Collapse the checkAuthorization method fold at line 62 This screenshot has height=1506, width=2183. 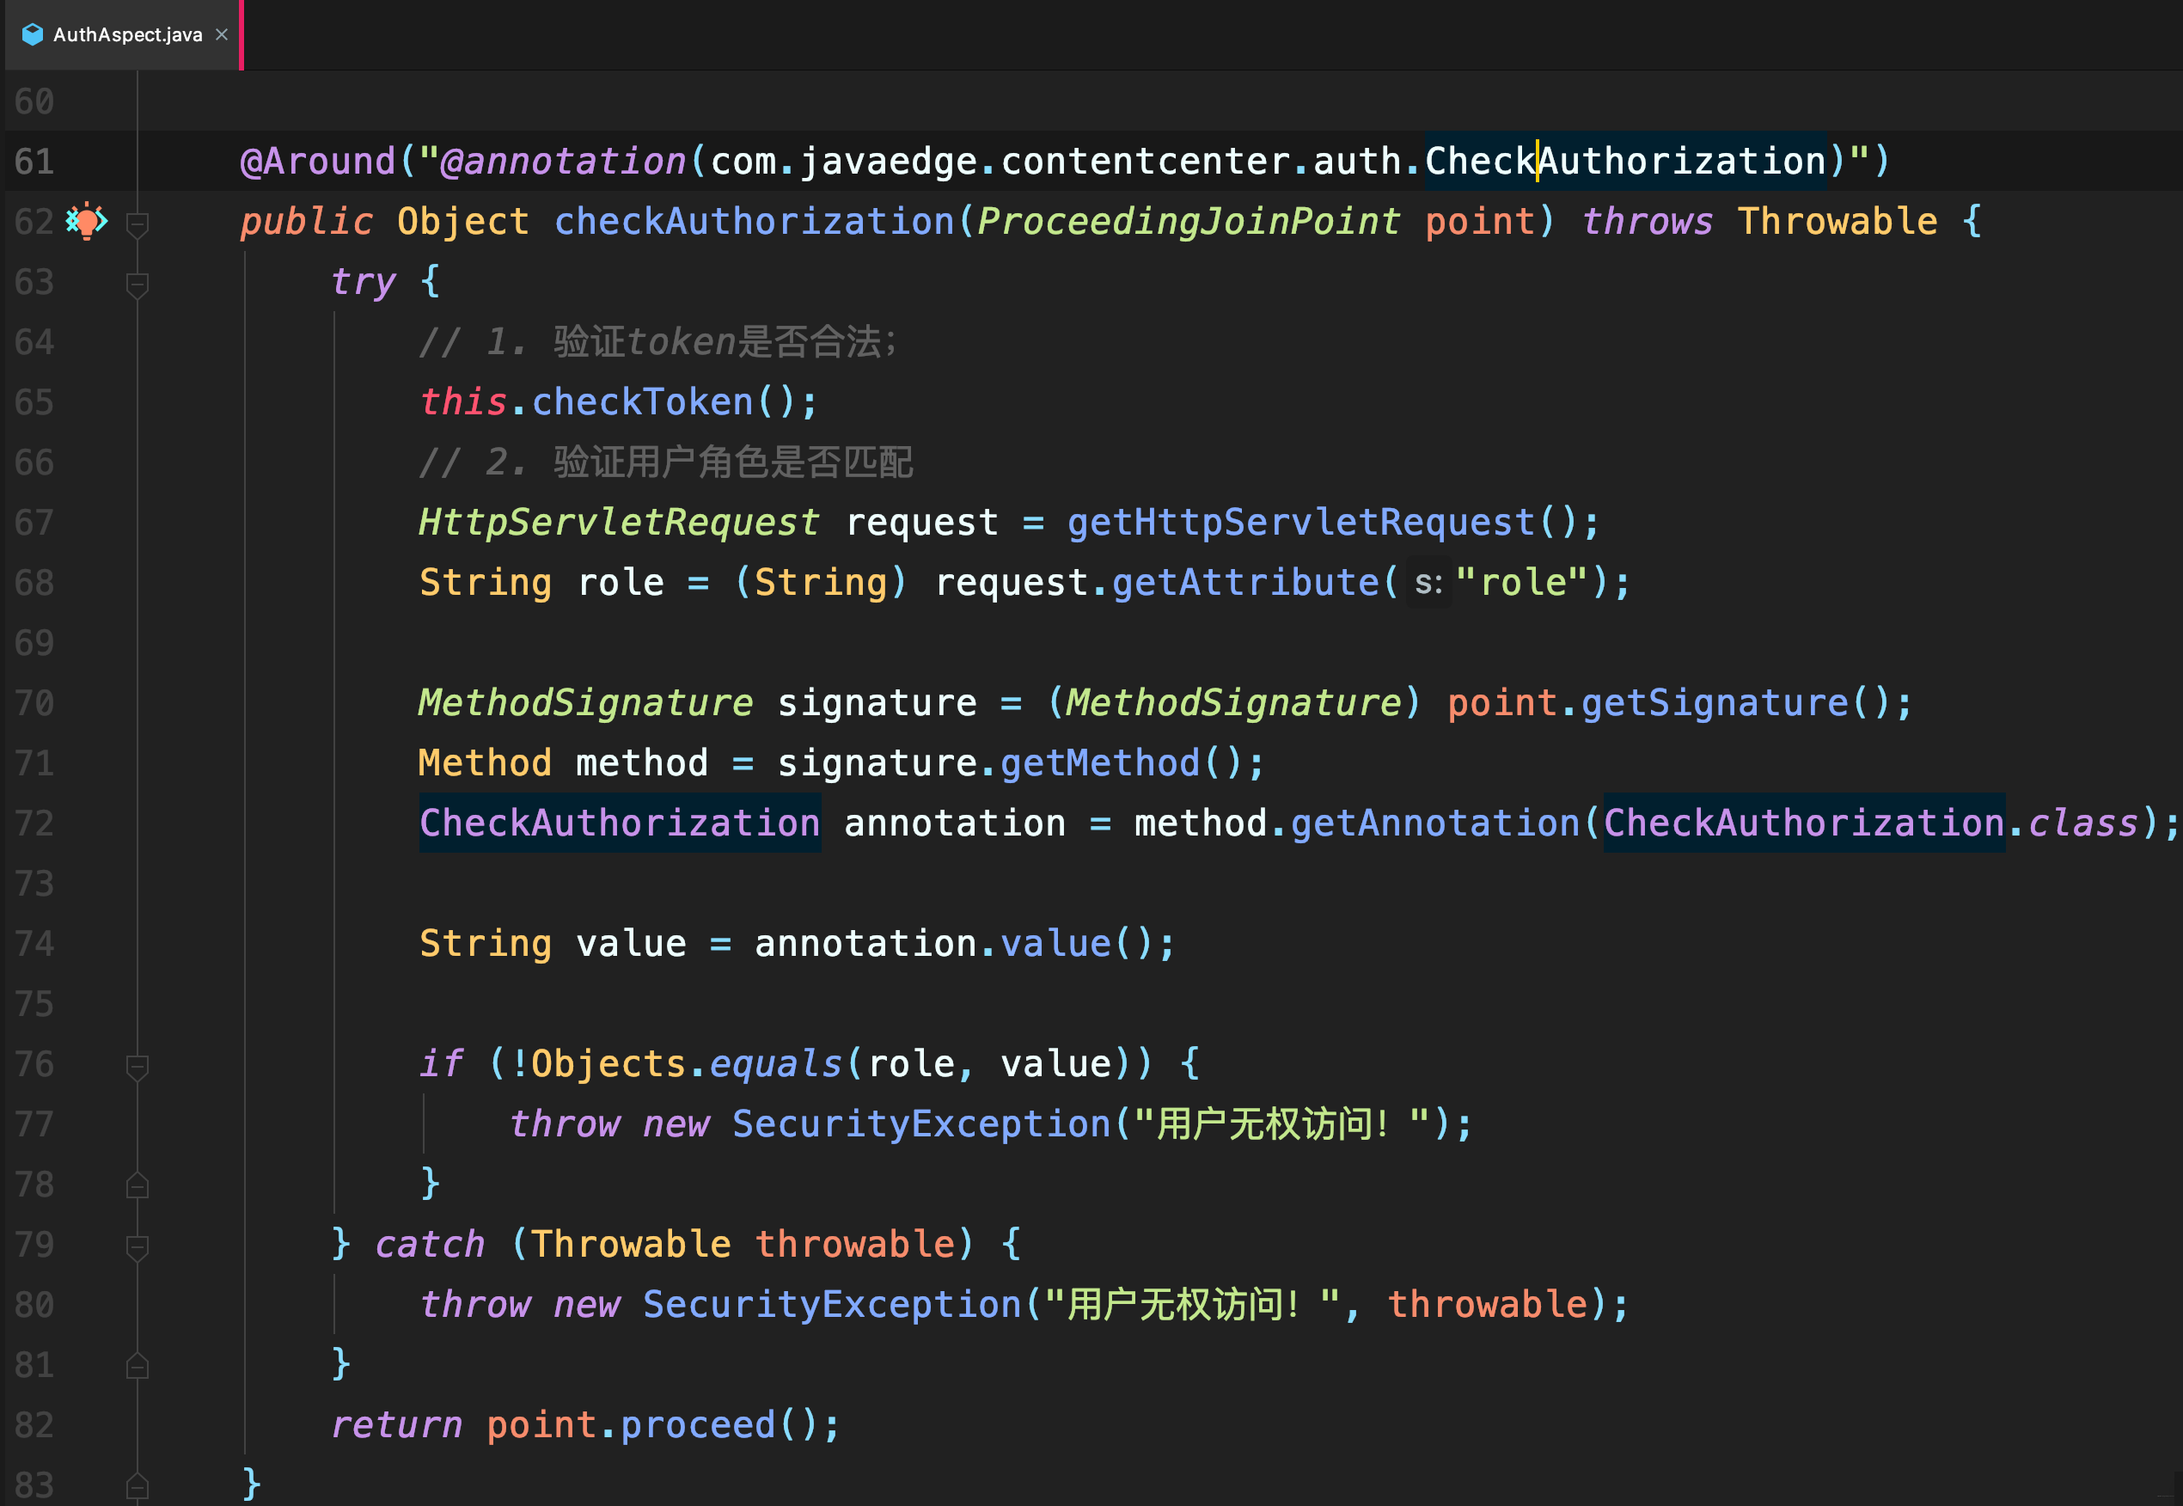coord(137,224)
